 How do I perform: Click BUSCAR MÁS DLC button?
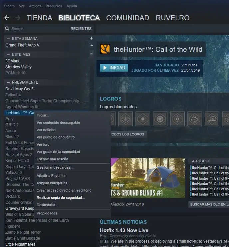click(x=209, y=204)
